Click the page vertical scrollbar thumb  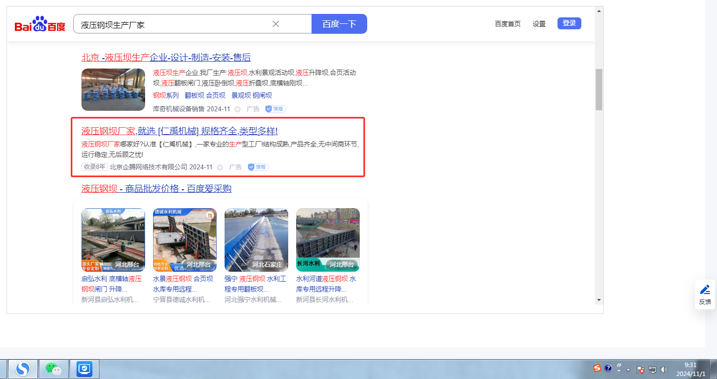[x=599, y=89]
